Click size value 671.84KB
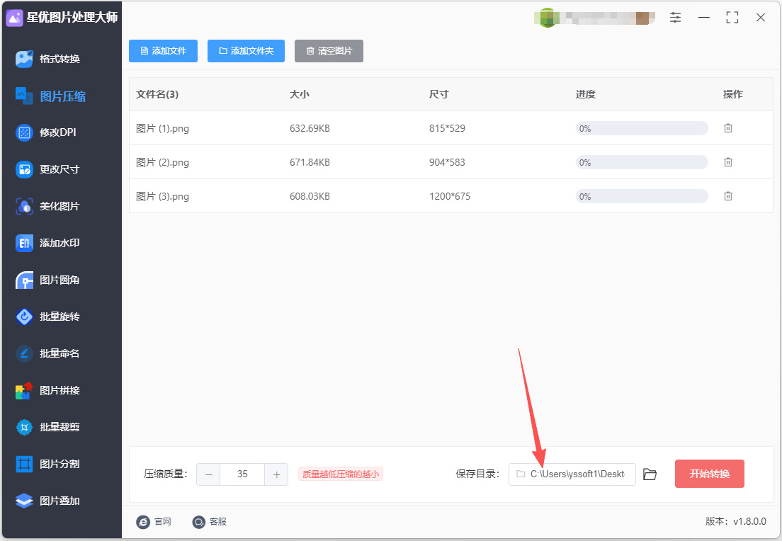Viewport: 782px width, 541px height. (x=310, y=162)
